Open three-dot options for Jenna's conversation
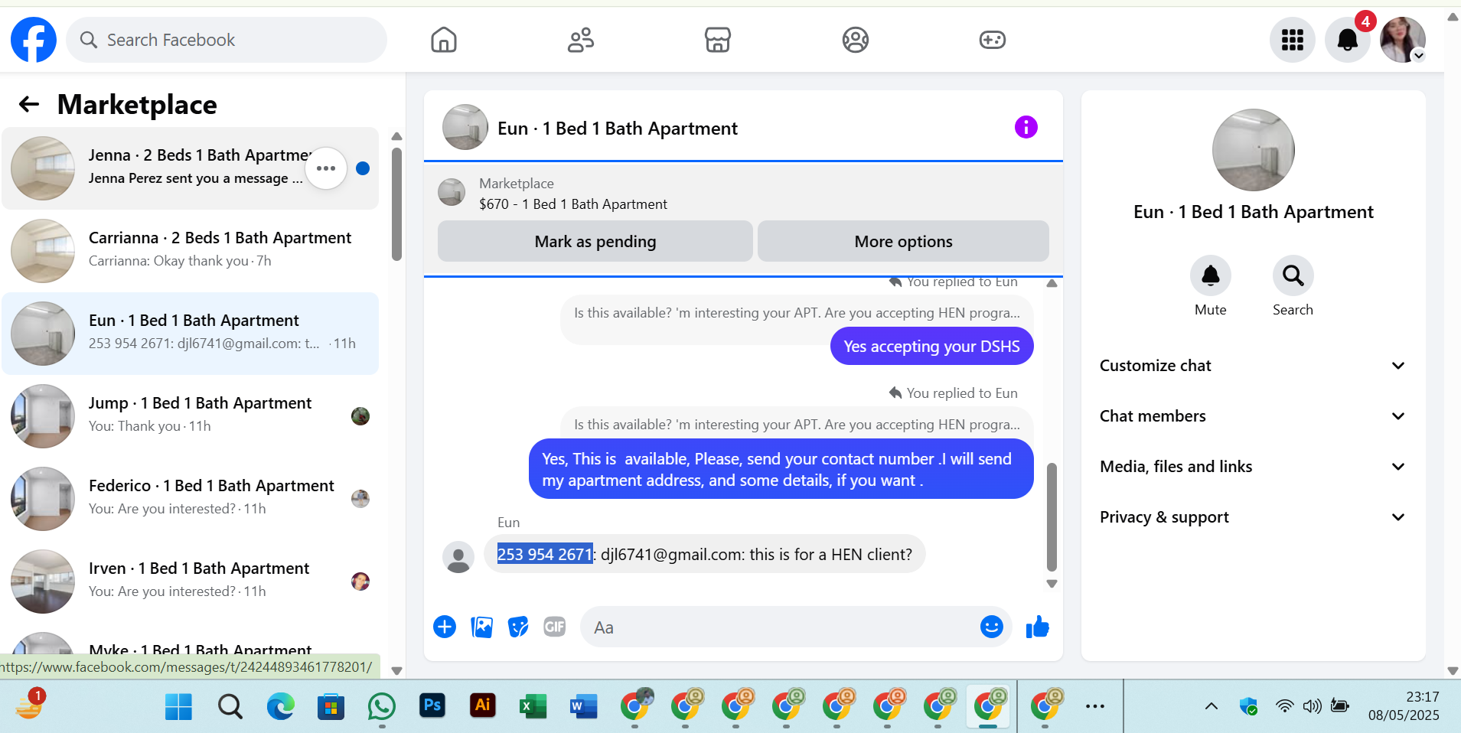This screenshot has width=1461, height=733. (326, 168)
